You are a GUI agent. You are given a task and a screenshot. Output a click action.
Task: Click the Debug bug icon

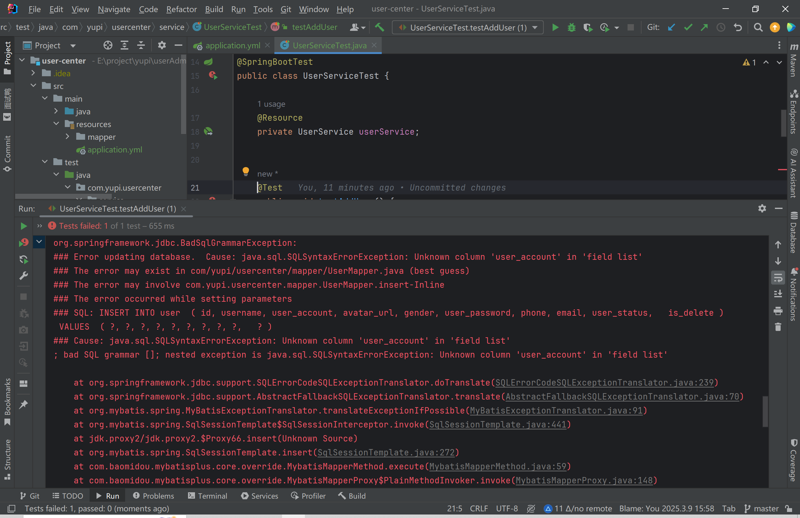point(571,27)
